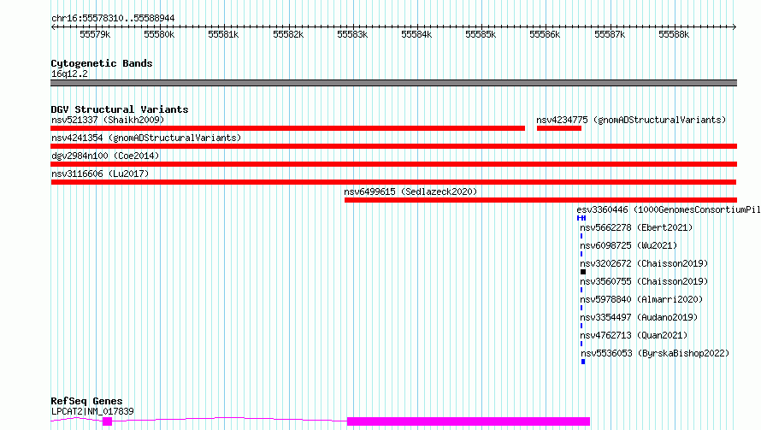
Task: Click the 16q12.2 cytogenetic band label
Action: 69,74
